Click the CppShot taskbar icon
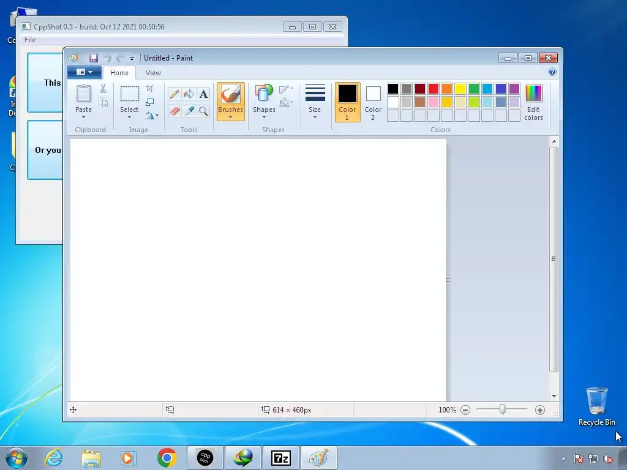This screenshot has width=627, height=470. (205, 458)
